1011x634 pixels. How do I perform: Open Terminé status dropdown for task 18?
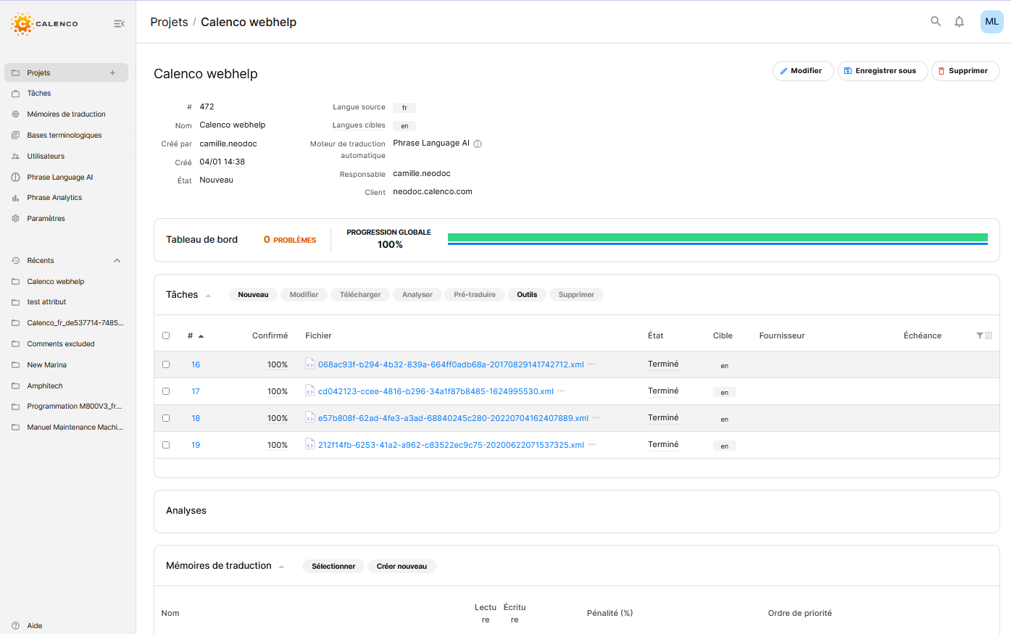(663, 418)
